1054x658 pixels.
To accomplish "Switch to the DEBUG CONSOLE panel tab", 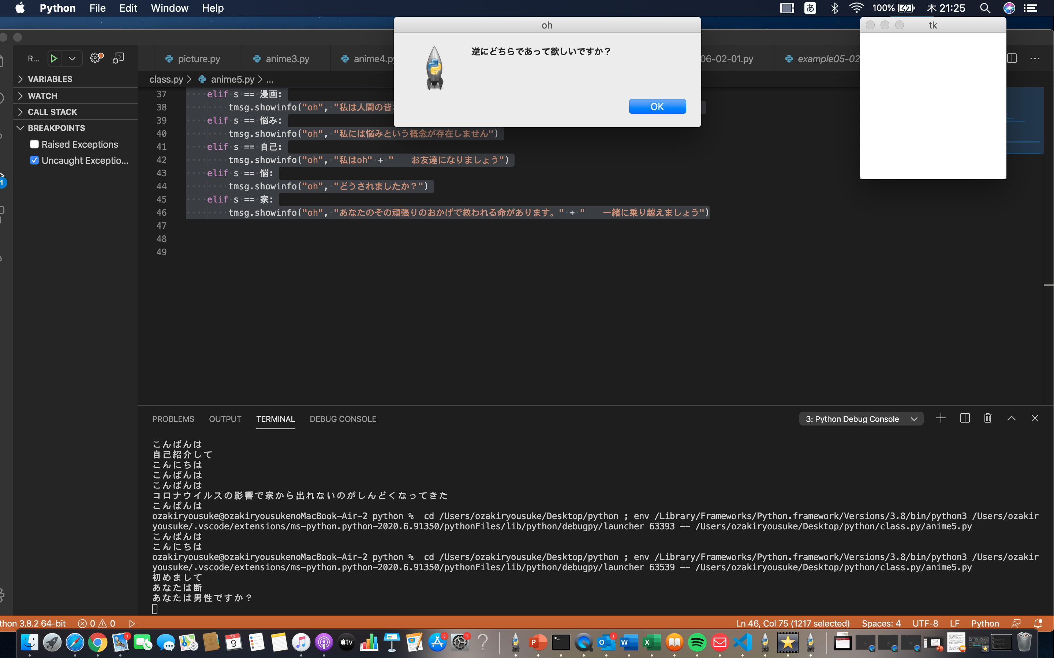I will point(343,419).
